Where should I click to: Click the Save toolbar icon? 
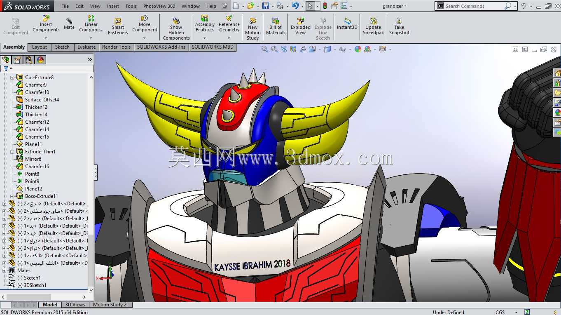[266, 6]
